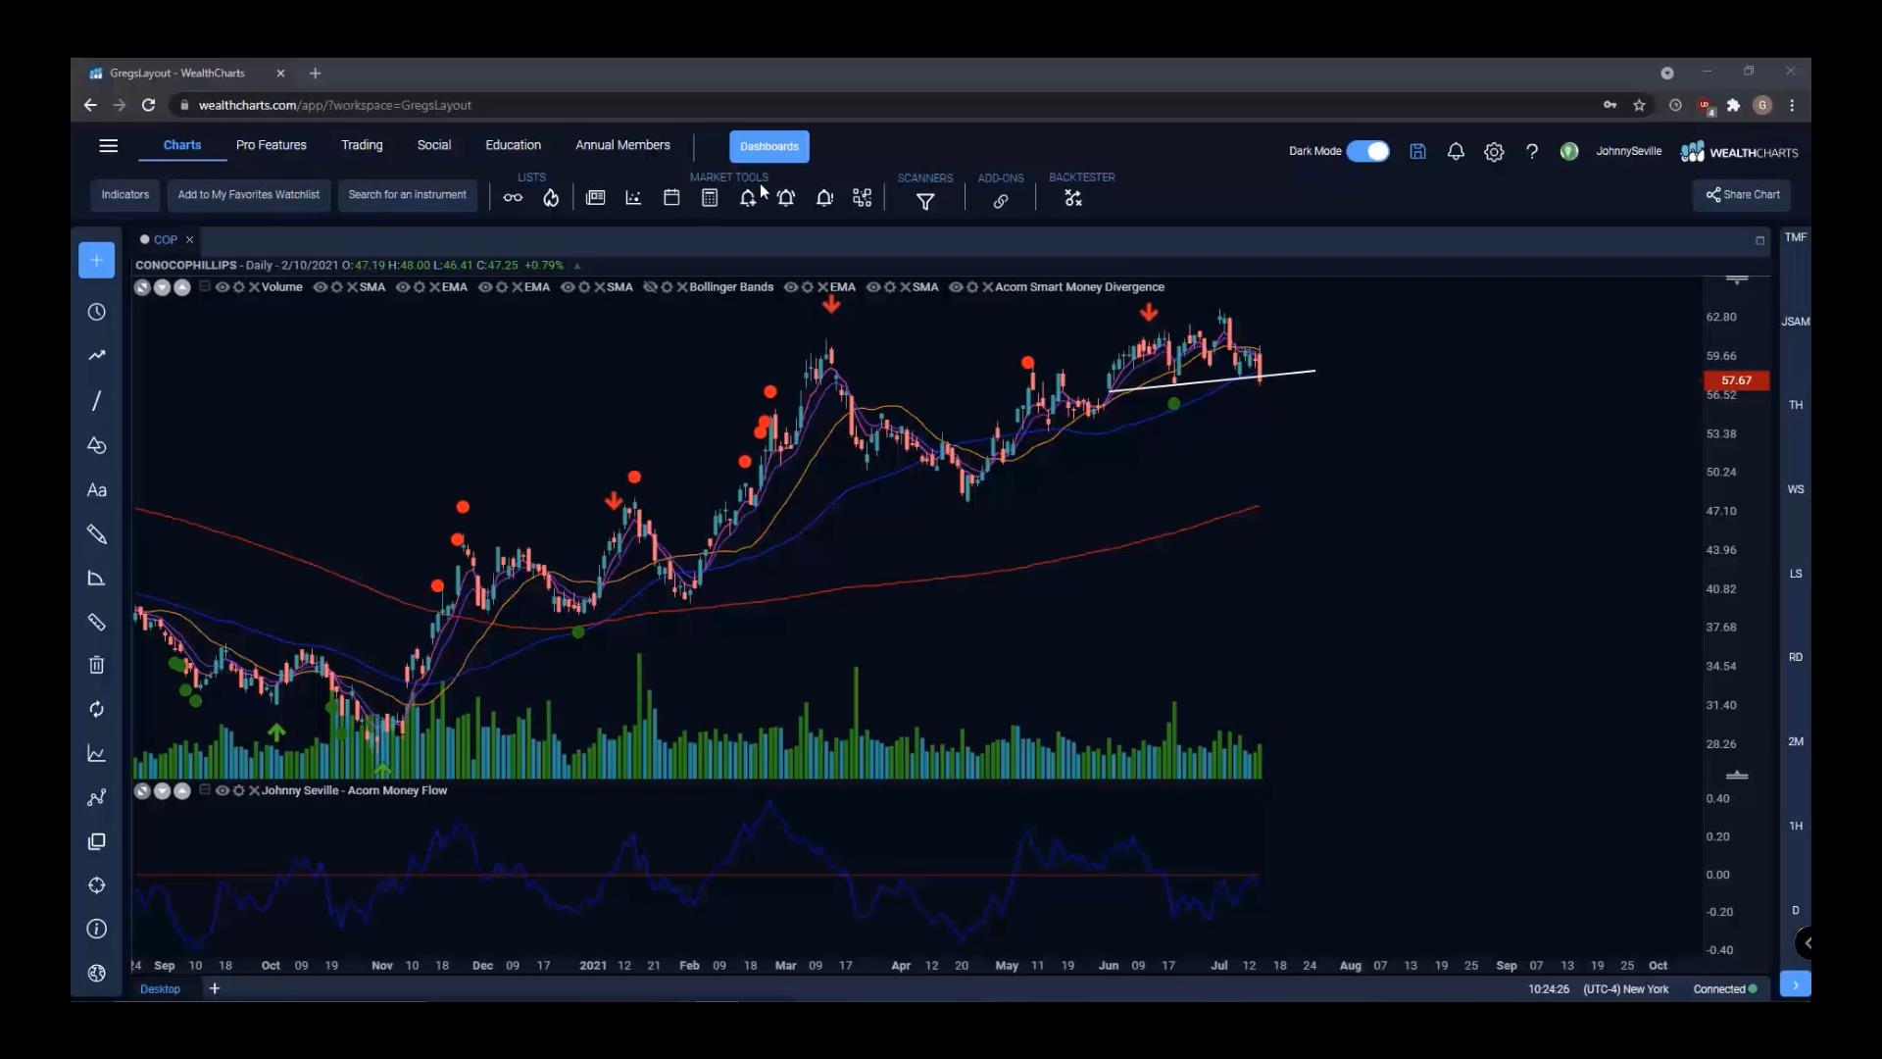The width and height of the screenshot is (1882, 1059).
Task: Open the settings gear in header
Action: click(x=1494, y=152)
